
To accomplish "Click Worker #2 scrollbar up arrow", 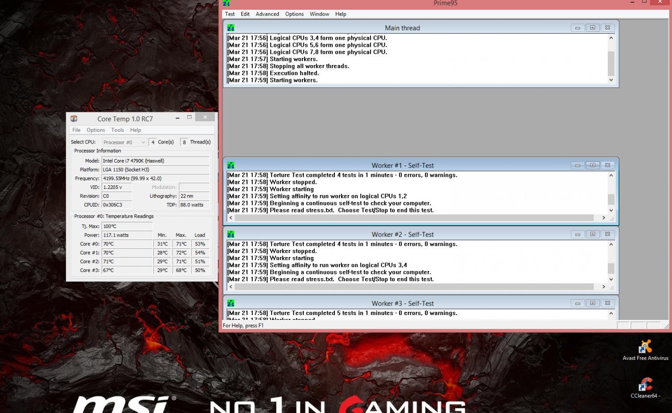I will click(611, 245).
